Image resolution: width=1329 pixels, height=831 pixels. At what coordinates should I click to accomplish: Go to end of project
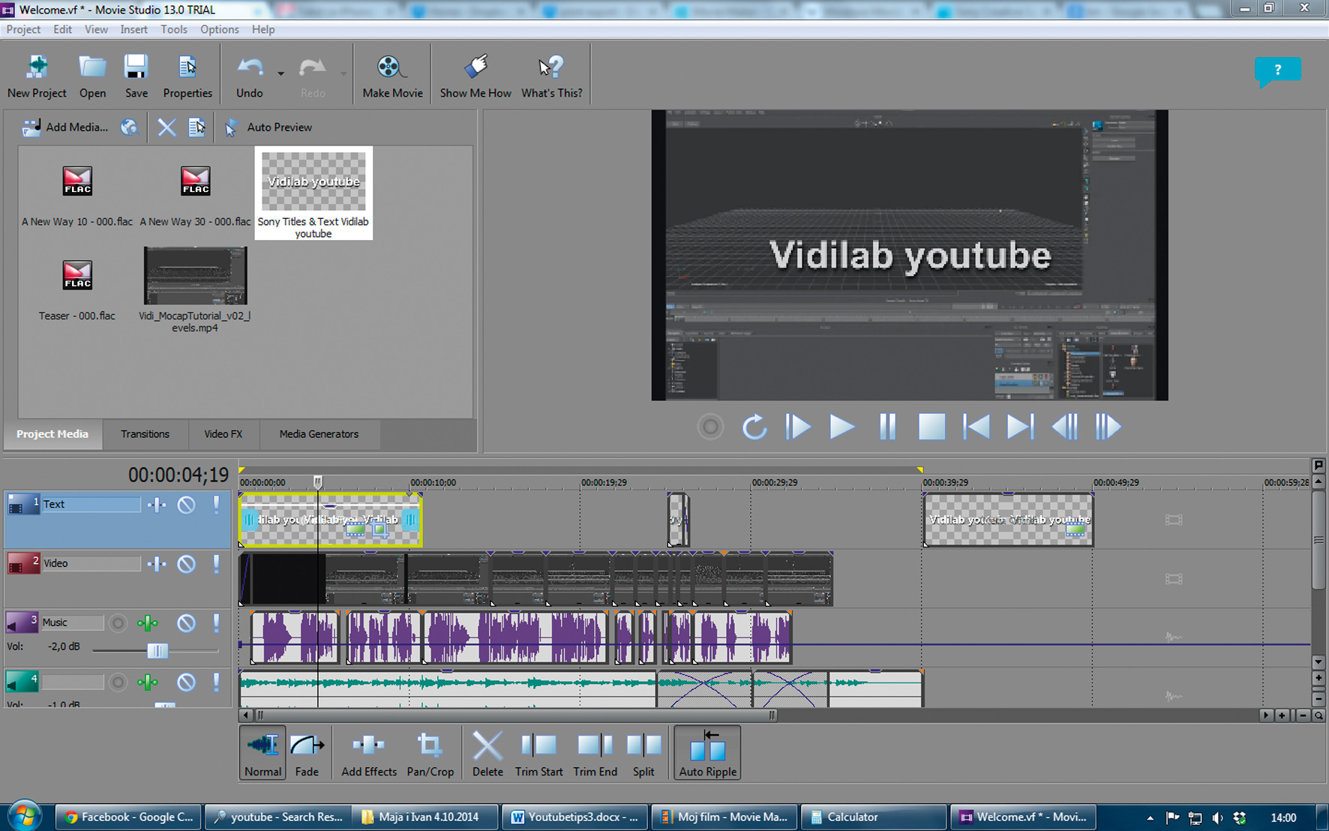(1019, 427)
